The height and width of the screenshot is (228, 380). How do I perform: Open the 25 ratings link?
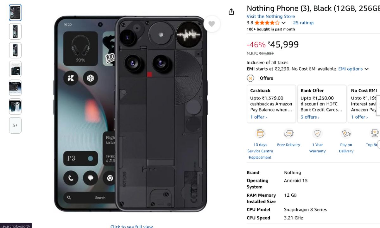click(x=304, y=23)
